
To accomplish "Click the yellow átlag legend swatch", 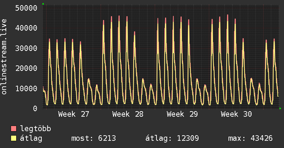I will 13,138.
